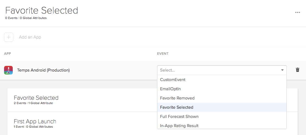Collapse the event dropdown using its arrow

[x=282, y=70]
